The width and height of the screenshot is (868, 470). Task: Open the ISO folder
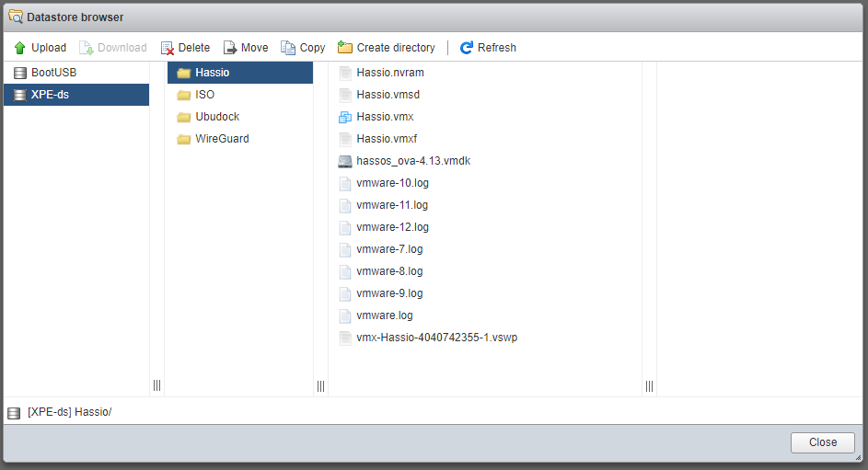point(204,95)
